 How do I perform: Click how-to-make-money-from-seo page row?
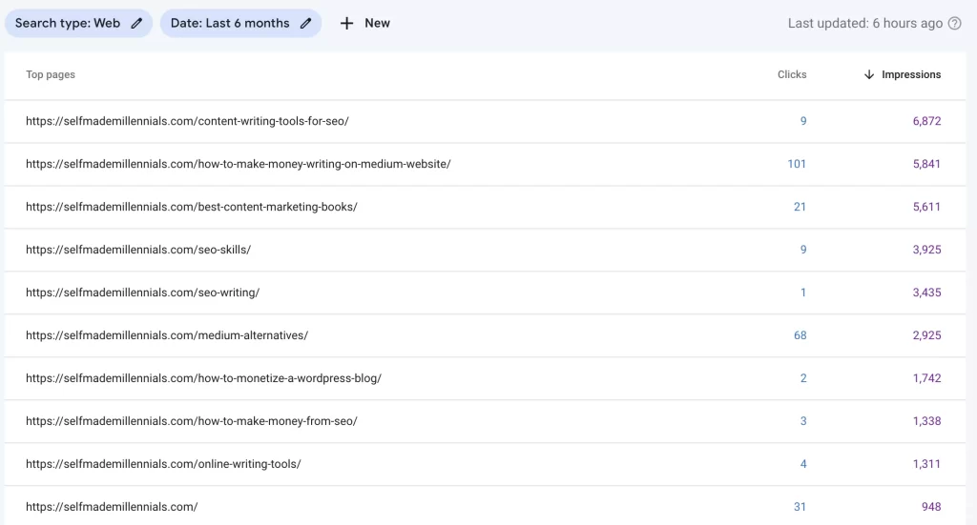pyautogui.click(x=191, y=421)
